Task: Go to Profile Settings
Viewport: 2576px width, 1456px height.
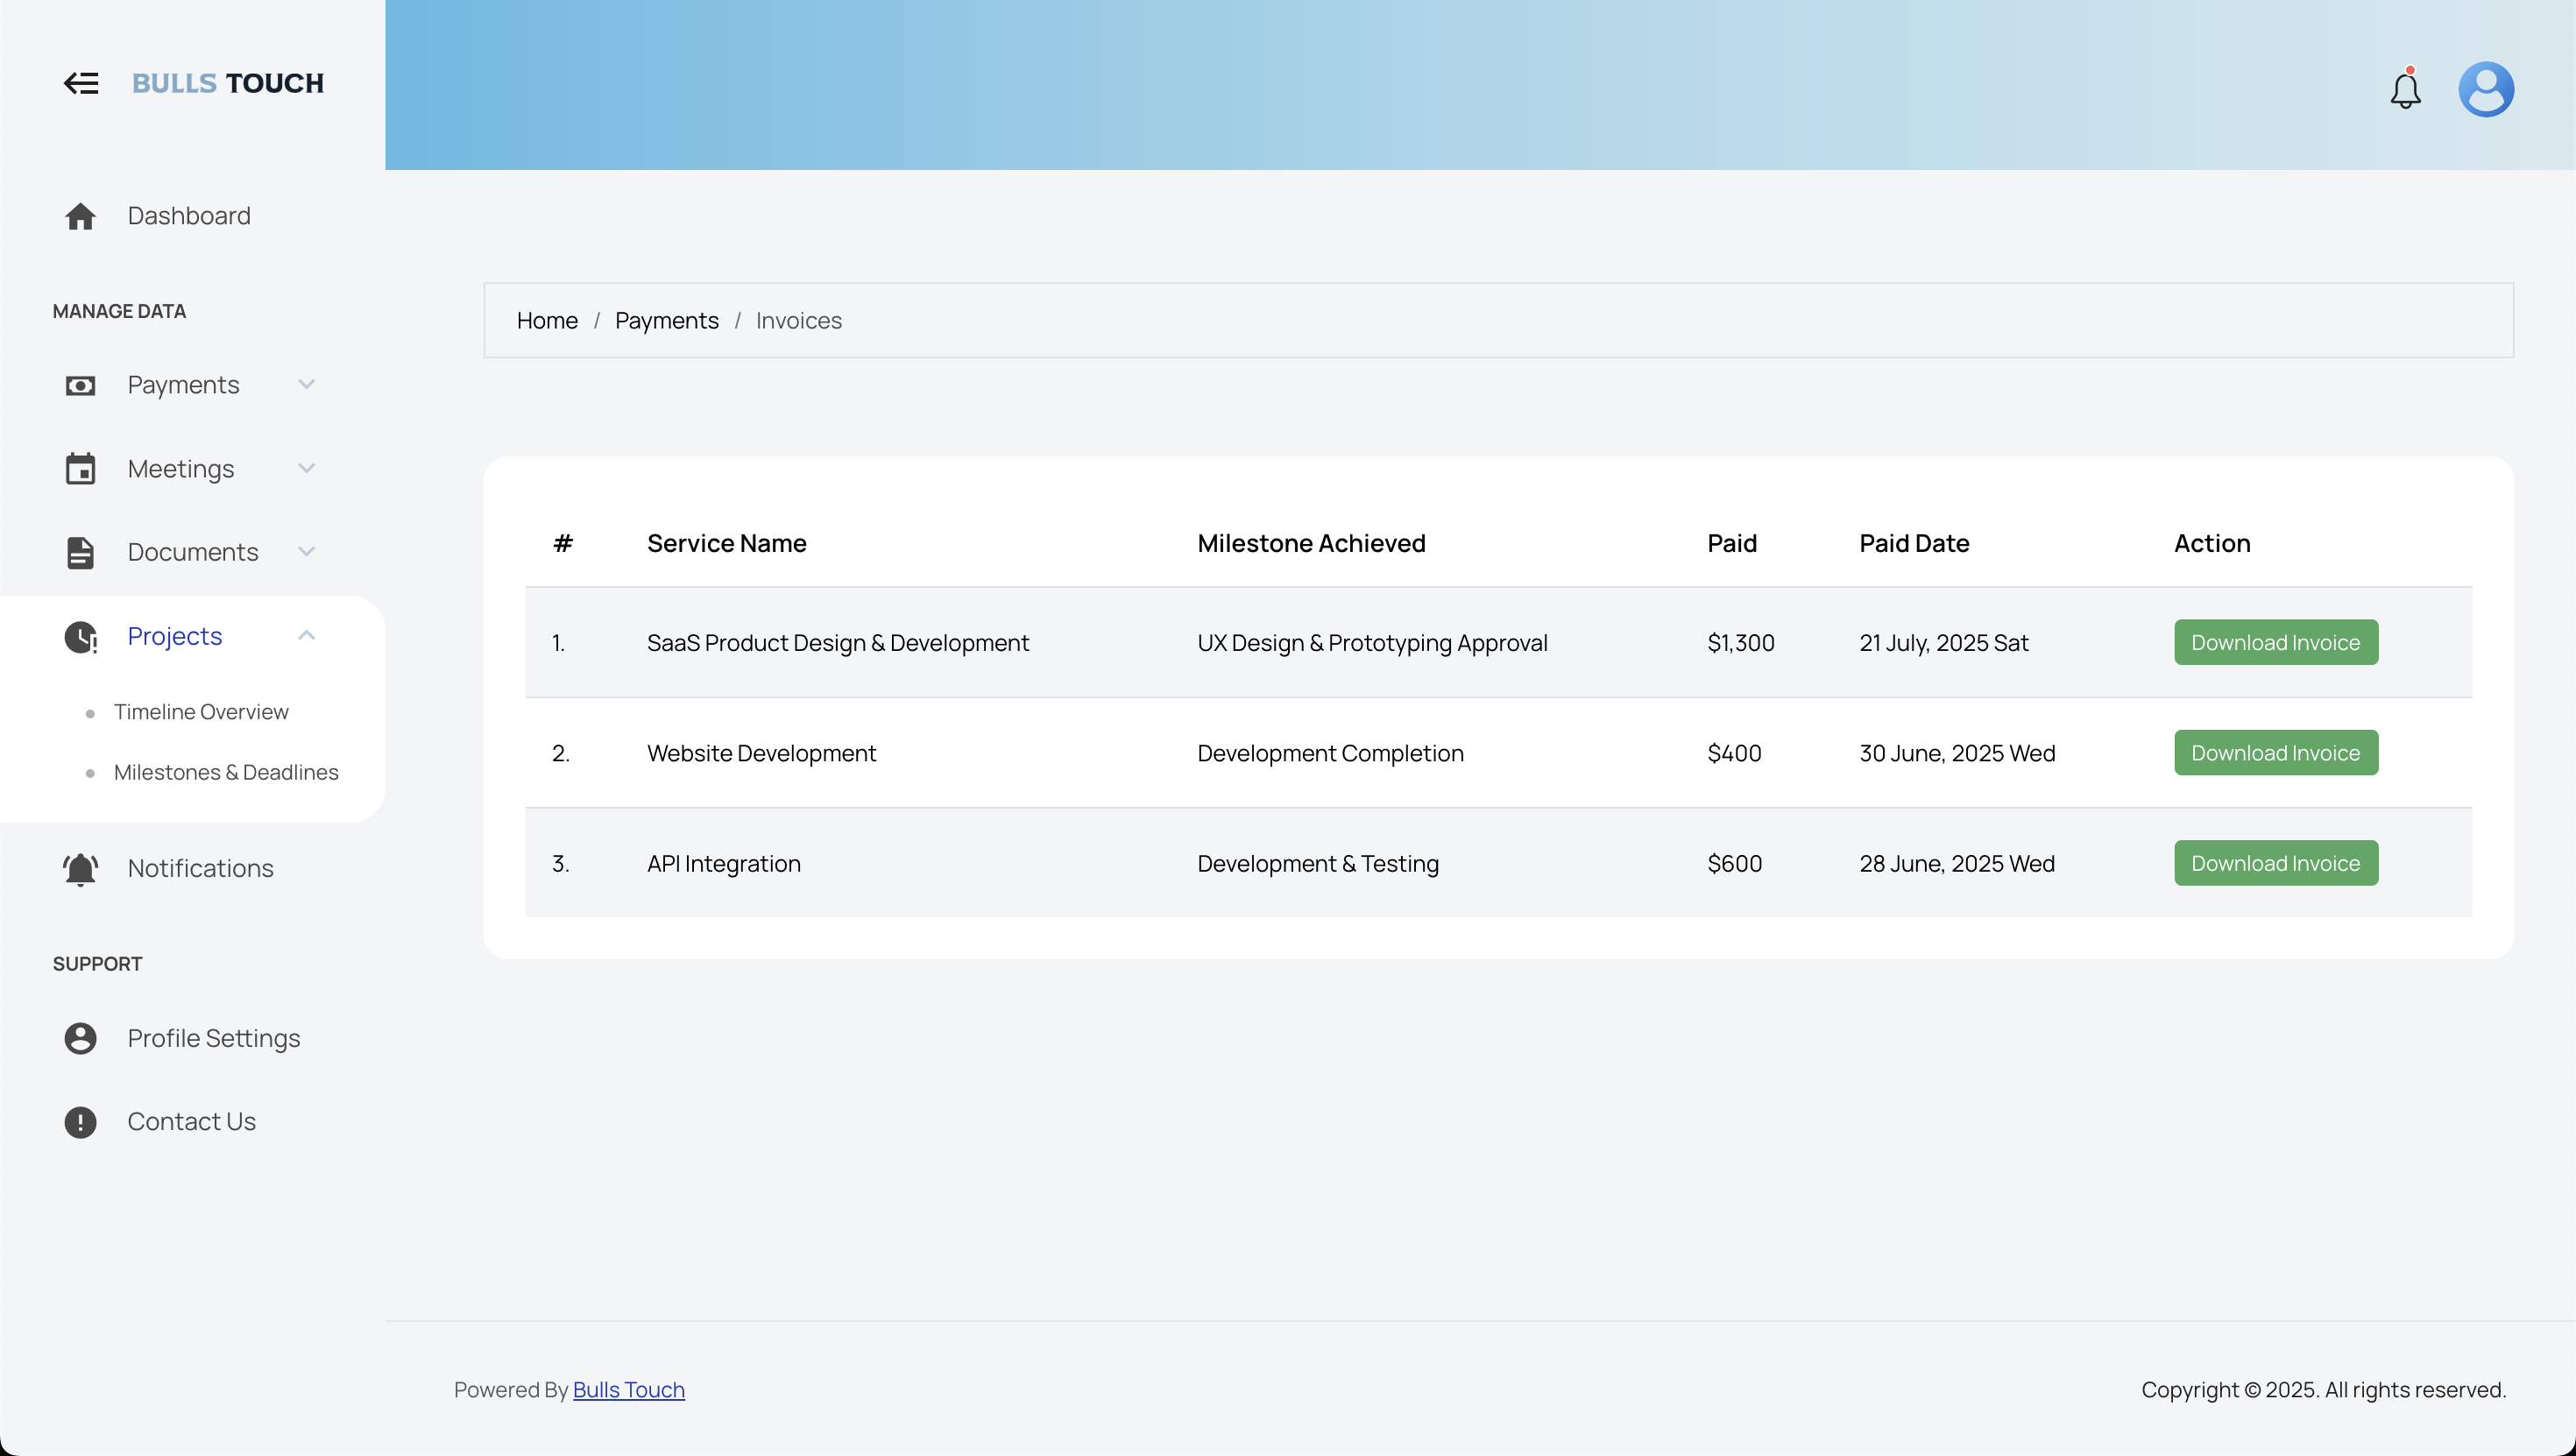Action: pyautogui.click(x=213, y=1038)
